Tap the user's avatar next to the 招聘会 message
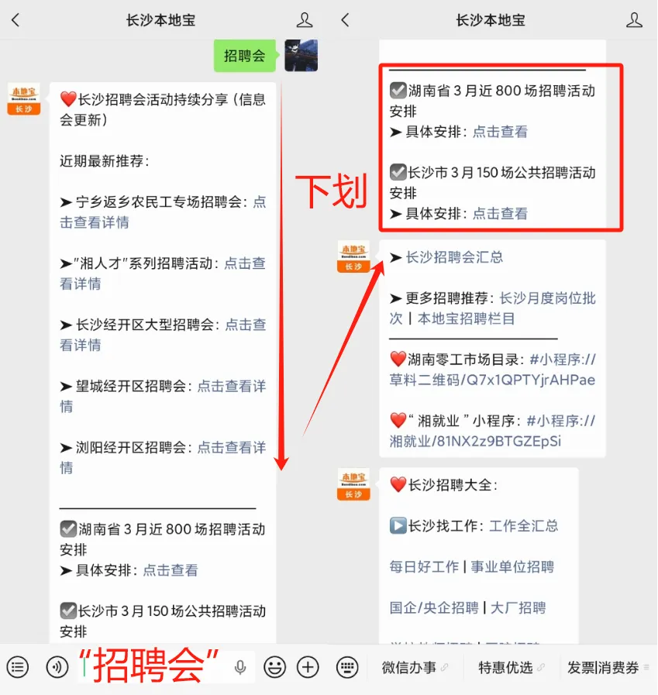 301,56
